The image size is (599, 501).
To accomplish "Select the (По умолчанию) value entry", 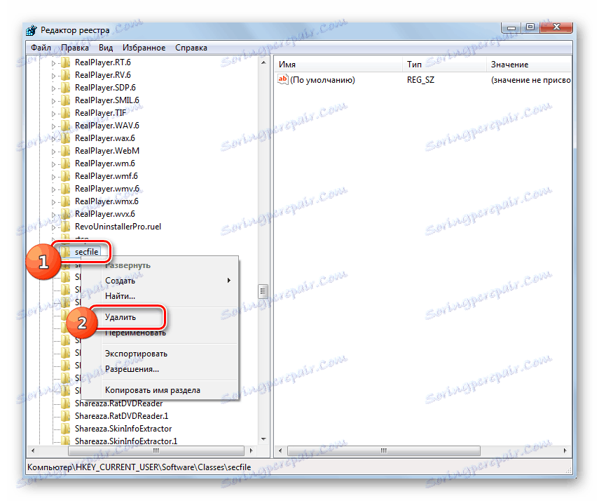I will point(322,80).
